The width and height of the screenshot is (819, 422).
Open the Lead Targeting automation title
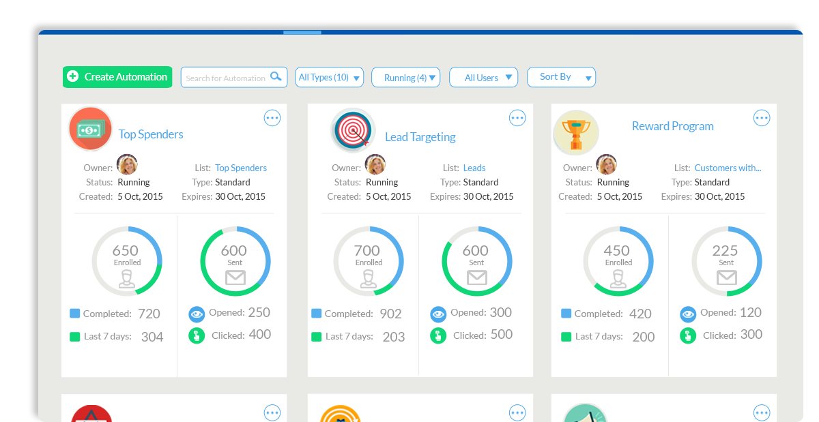click(x=420, y=137)
